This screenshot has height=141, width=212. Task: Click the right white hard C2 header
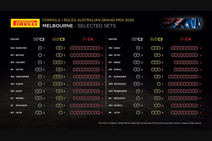[137, 39]
